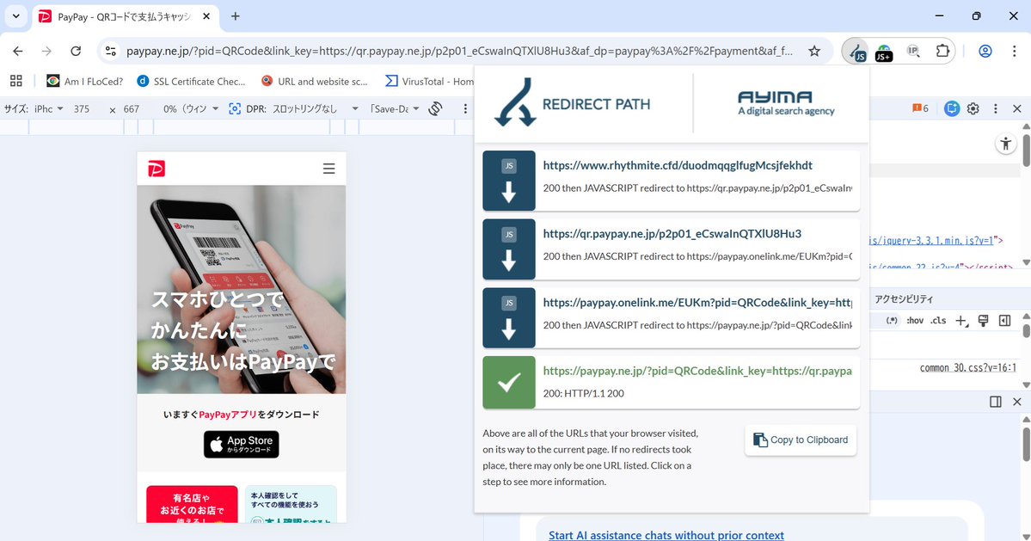Select the qr.paypay.ne.jp redirect step
Screen dimensions: 1031x541
672,249
